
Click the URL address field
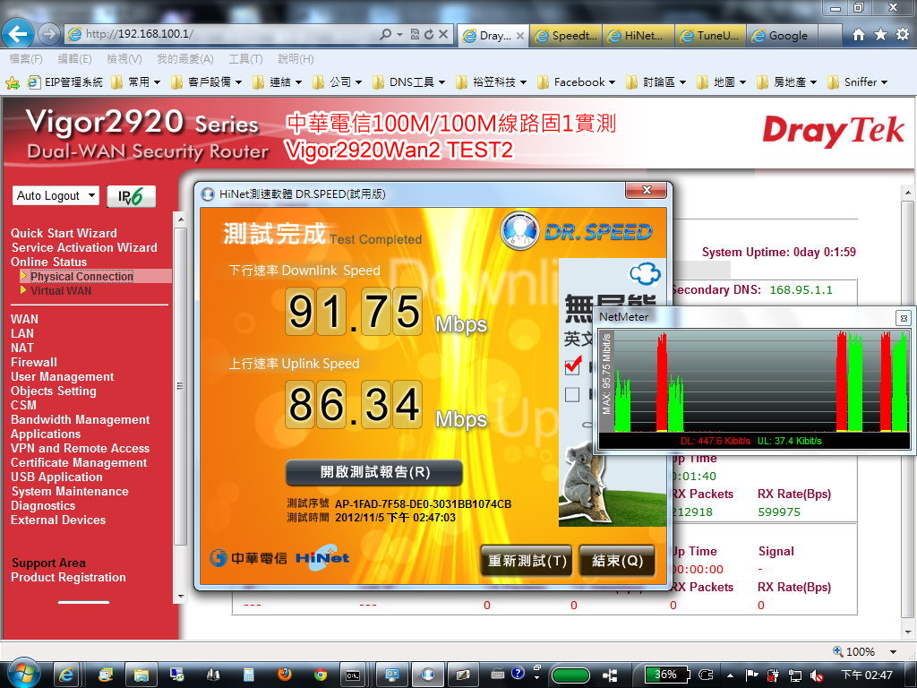click(228, 34)
